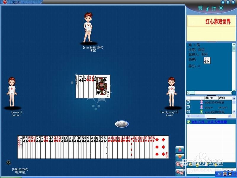
Task: Click the [hdk1232006] name label below the hand
Action: (20, 169)
